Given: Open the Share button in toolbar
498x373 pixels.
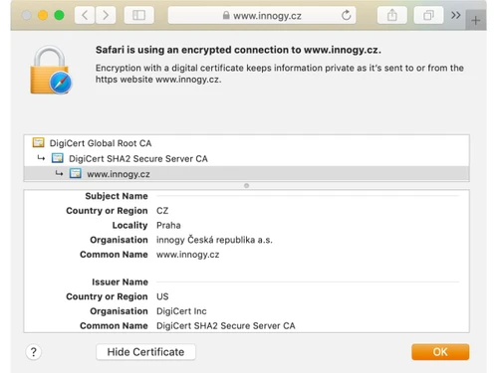Looking at the screenshot, I should point(392,15).
